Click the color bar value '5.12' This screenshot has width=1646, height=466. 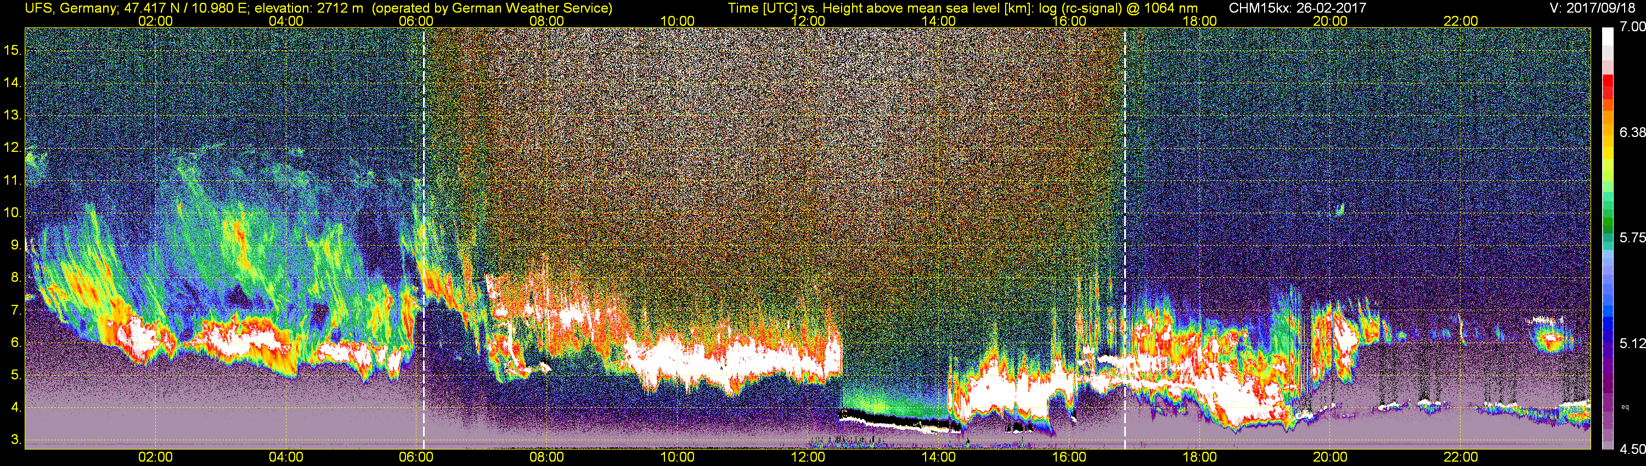[x=1632, y=343]
